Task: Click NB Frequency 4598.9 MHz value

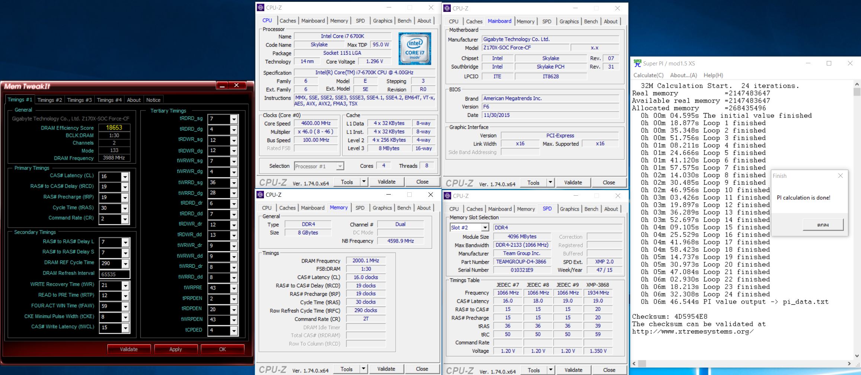Action: [401, 241]
